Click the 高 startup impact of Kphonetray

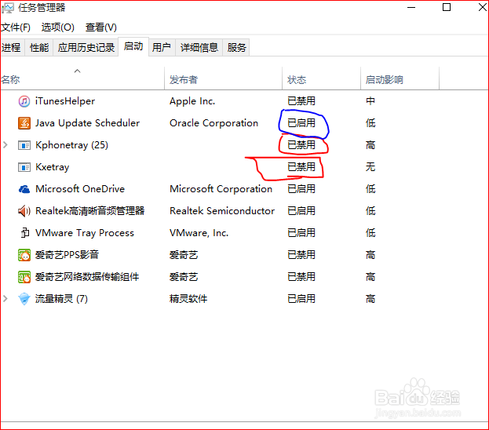tap(370, 145)
